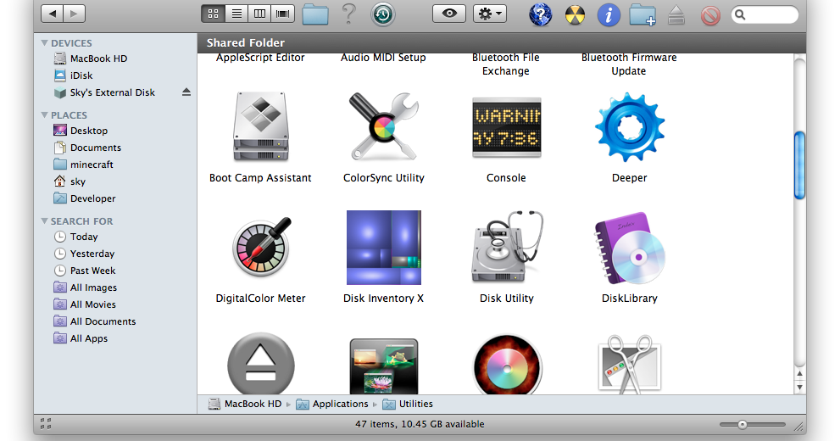
Task: Select the Bluetooth Firmware Update label
Action: click(x=629, y=64)
